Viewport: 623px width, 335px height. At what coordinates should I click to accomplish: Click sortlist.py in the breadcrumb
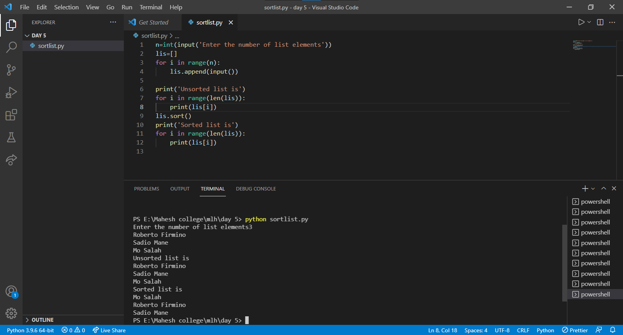click(154, 35)
